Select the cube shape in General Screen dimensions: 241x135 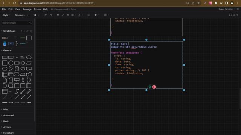point(11,74)
